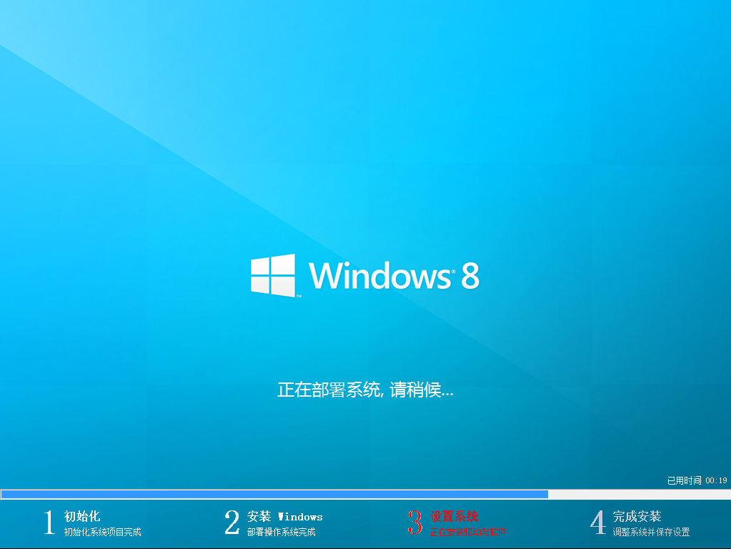Viewport: 731px width, 549px height.
Task: Click the elapsed time label '已用时间 00:19'
Action: 697,480
